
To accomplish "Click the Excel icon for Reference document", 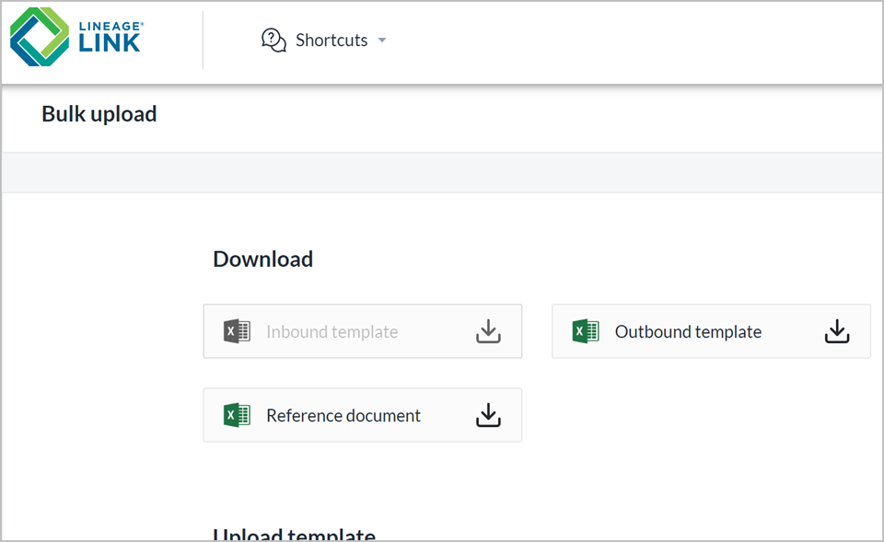I will (237, 415).
